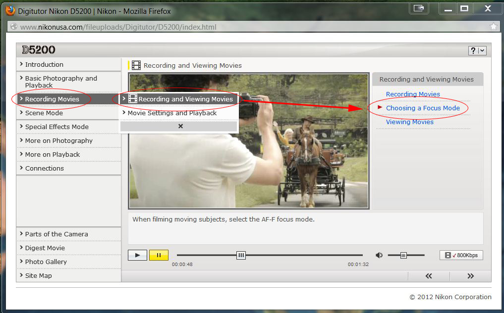Open More on Playback section
The image size is (504, 313).
coord(69,154)
